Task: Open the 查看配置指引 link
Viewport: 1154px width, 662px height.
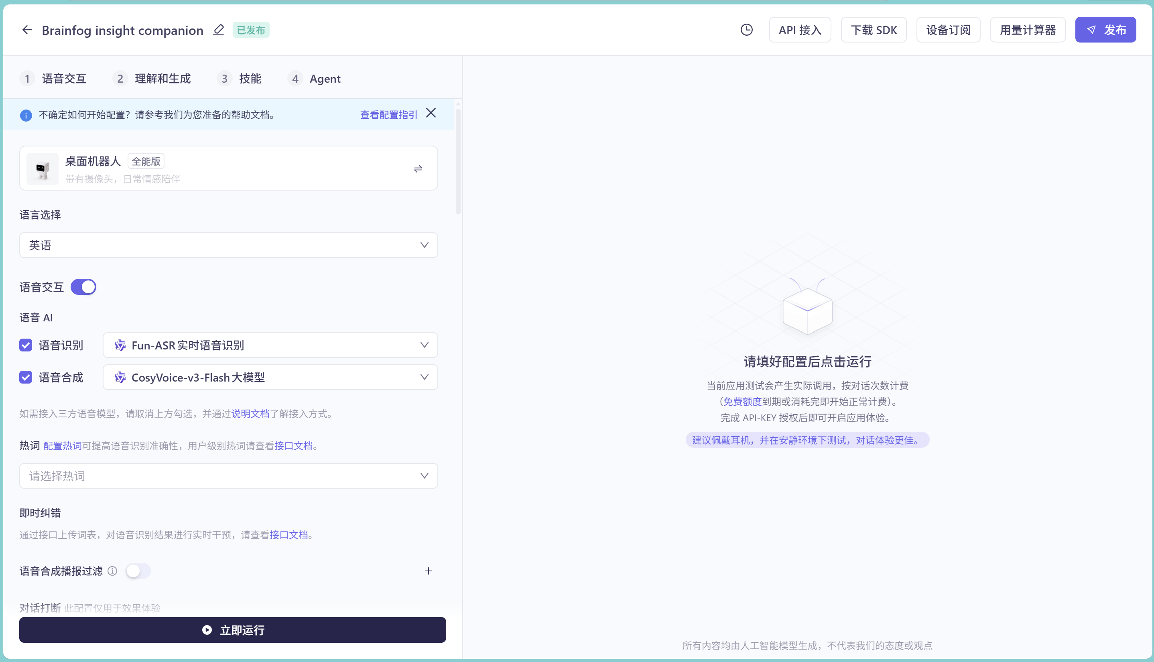Action: [388, 115]
